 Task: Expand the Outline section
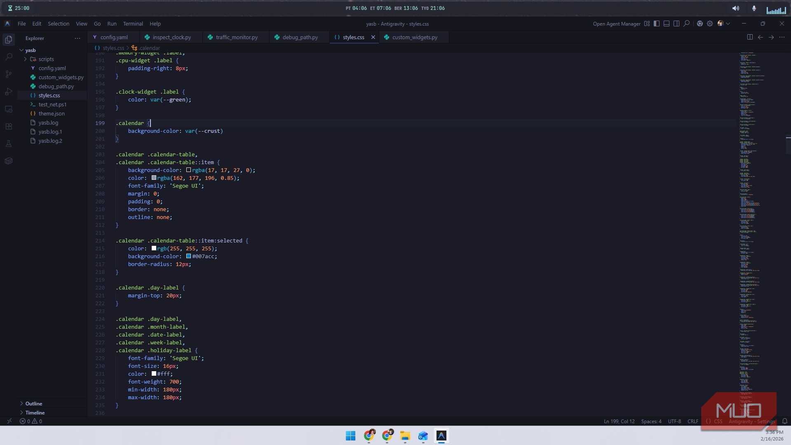click(x=34, y=403)
